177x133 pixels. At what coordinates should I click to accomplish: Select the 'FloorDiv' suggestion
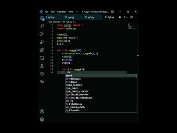101,110
